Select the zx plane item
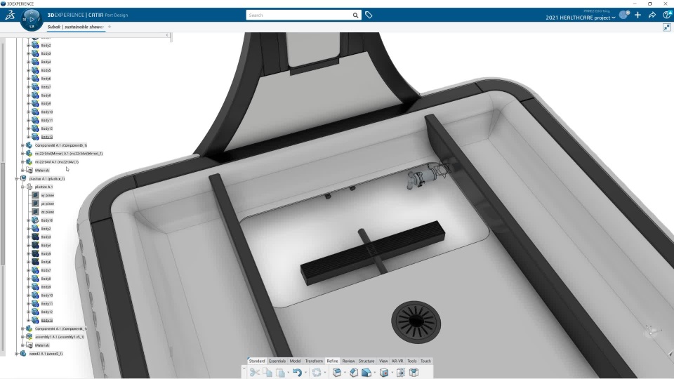Viewport: 674px width, 379px height. (47, 212)
